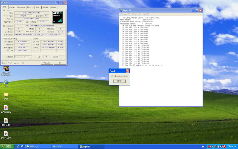Click the Core Voltage 1.488 V value
Viewport: 238px width, 149px height.
43,22
